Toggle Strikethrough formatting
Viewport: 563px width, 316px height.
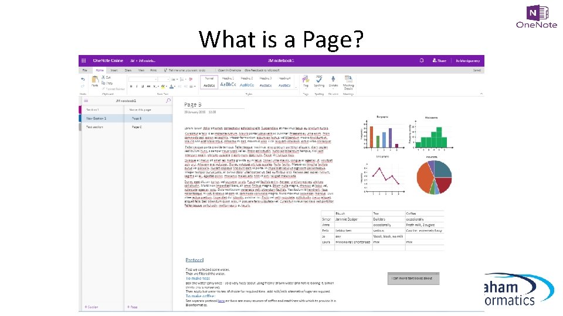148,87
